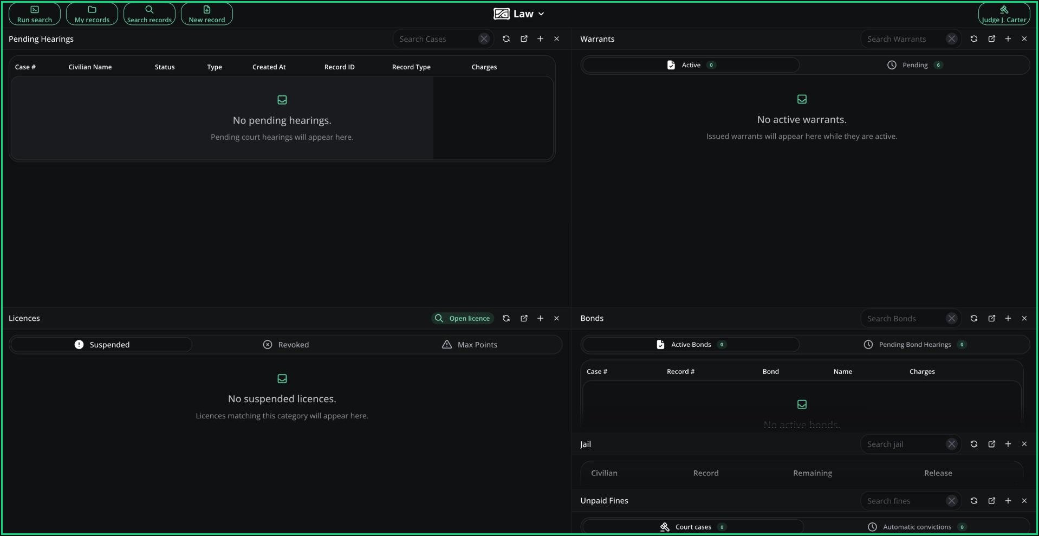Screen dimensions: 1039x536
Task: Pop out the Bonds panel
Action: click(992, 319)
